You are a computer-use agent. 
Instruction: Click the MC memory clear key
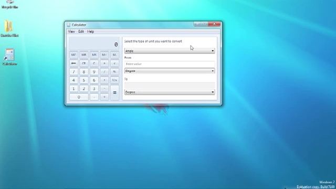tap(73, 55)
